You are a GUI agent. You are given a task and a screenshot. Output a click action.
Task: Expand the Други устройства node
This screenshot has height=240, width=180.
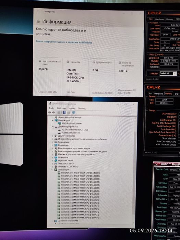click(53, 136)
